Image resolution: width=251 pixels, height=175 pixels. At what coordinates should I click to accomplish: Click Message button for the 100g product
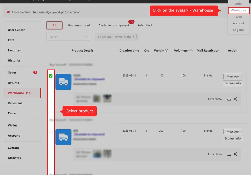pos(233,77)
